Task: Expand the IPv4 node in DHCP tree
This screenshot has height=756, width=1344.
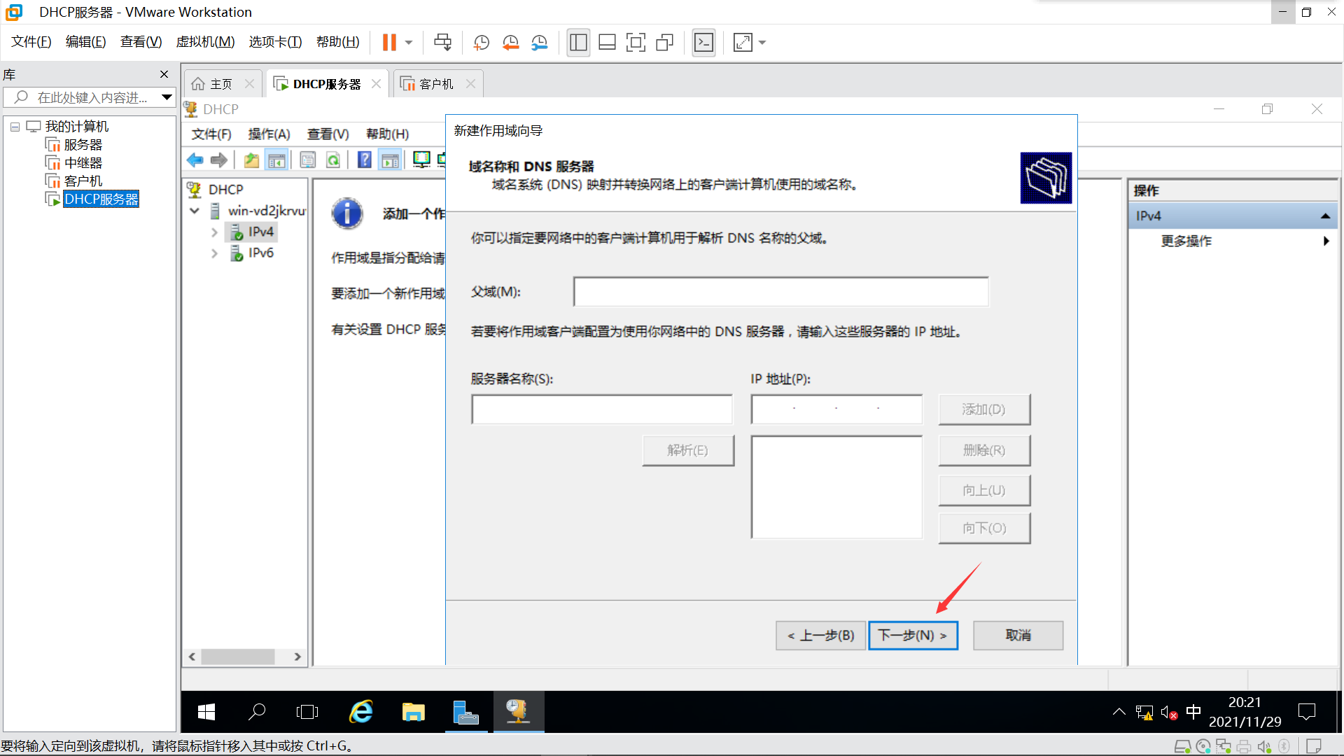Action: tap(214, 232)
